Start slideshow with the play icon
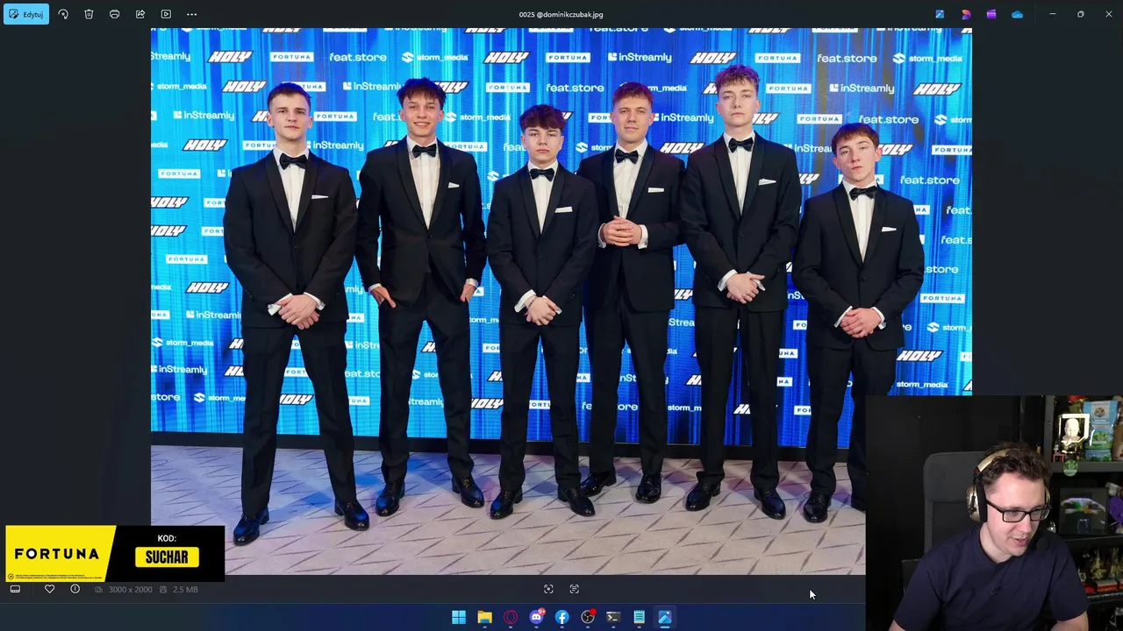This screenshot has width=1123, height=631. 166,14
